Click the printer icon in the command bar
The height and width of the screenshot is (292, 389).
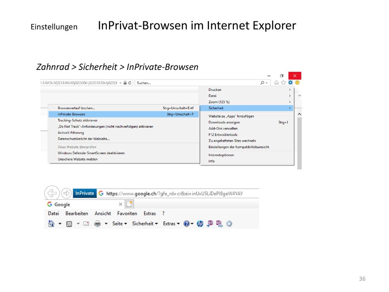pos(98,224)
